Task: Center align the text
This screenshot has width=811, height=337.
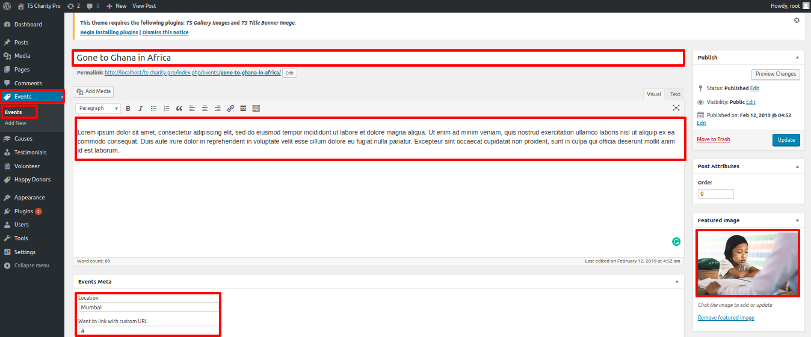Action: point(205,109)
